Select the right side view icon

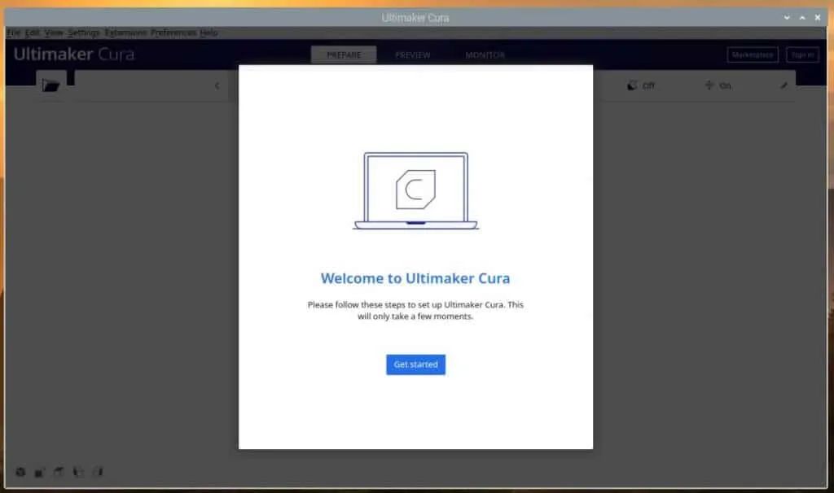point(98,472)
